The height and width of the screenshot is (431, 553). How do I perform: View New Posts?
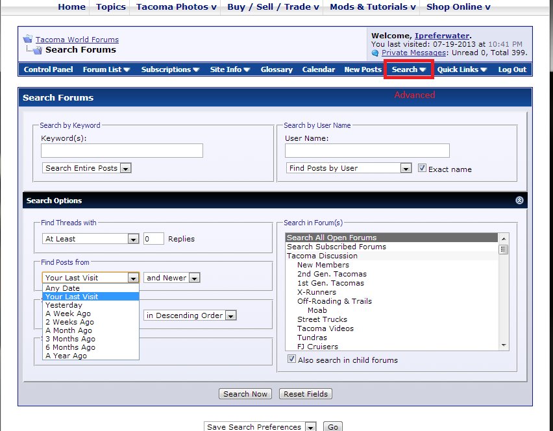coord(363,69)
